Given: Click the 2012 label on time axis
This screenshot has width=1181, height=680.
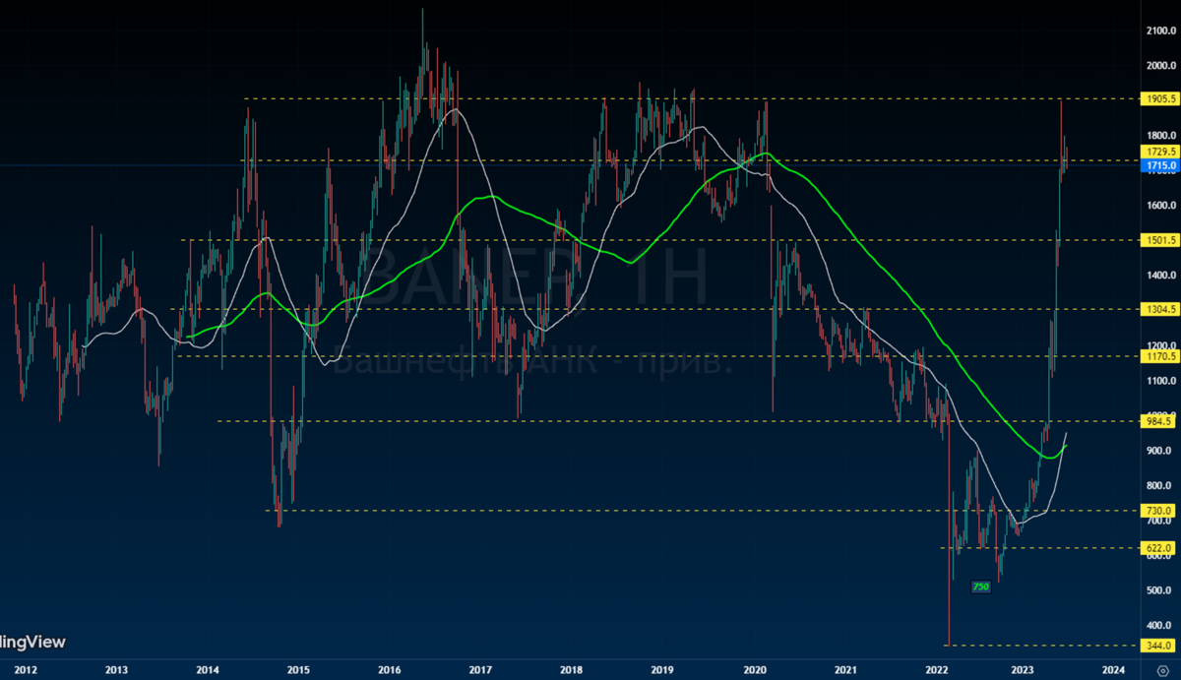Looking at the screenshot, I should click(27, 669).
